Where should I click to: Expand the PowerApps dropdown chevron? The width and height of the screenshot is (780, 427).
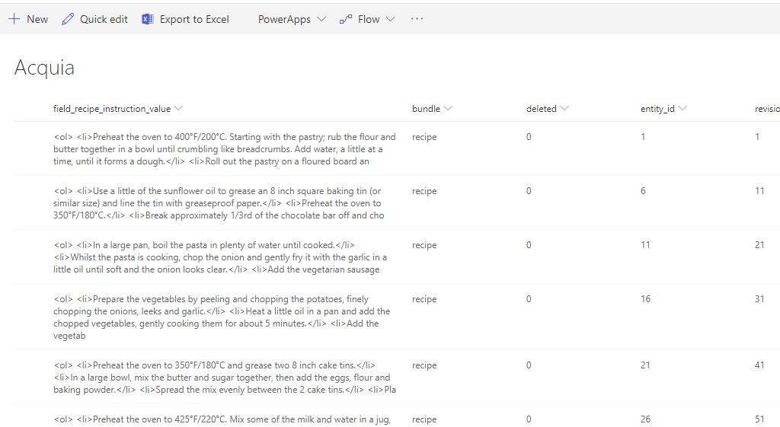321,19
